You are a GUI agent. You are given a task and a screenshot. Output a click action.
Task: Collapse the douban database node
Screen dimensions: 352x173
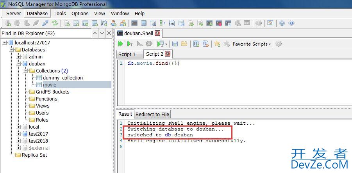pyautogui.click(x=19, y=64)
